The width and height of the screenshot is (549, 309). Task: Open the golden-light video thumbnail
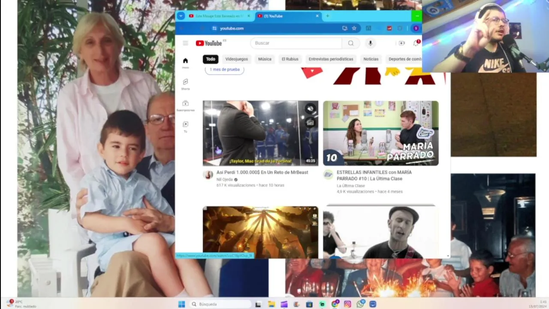(261, 232)
